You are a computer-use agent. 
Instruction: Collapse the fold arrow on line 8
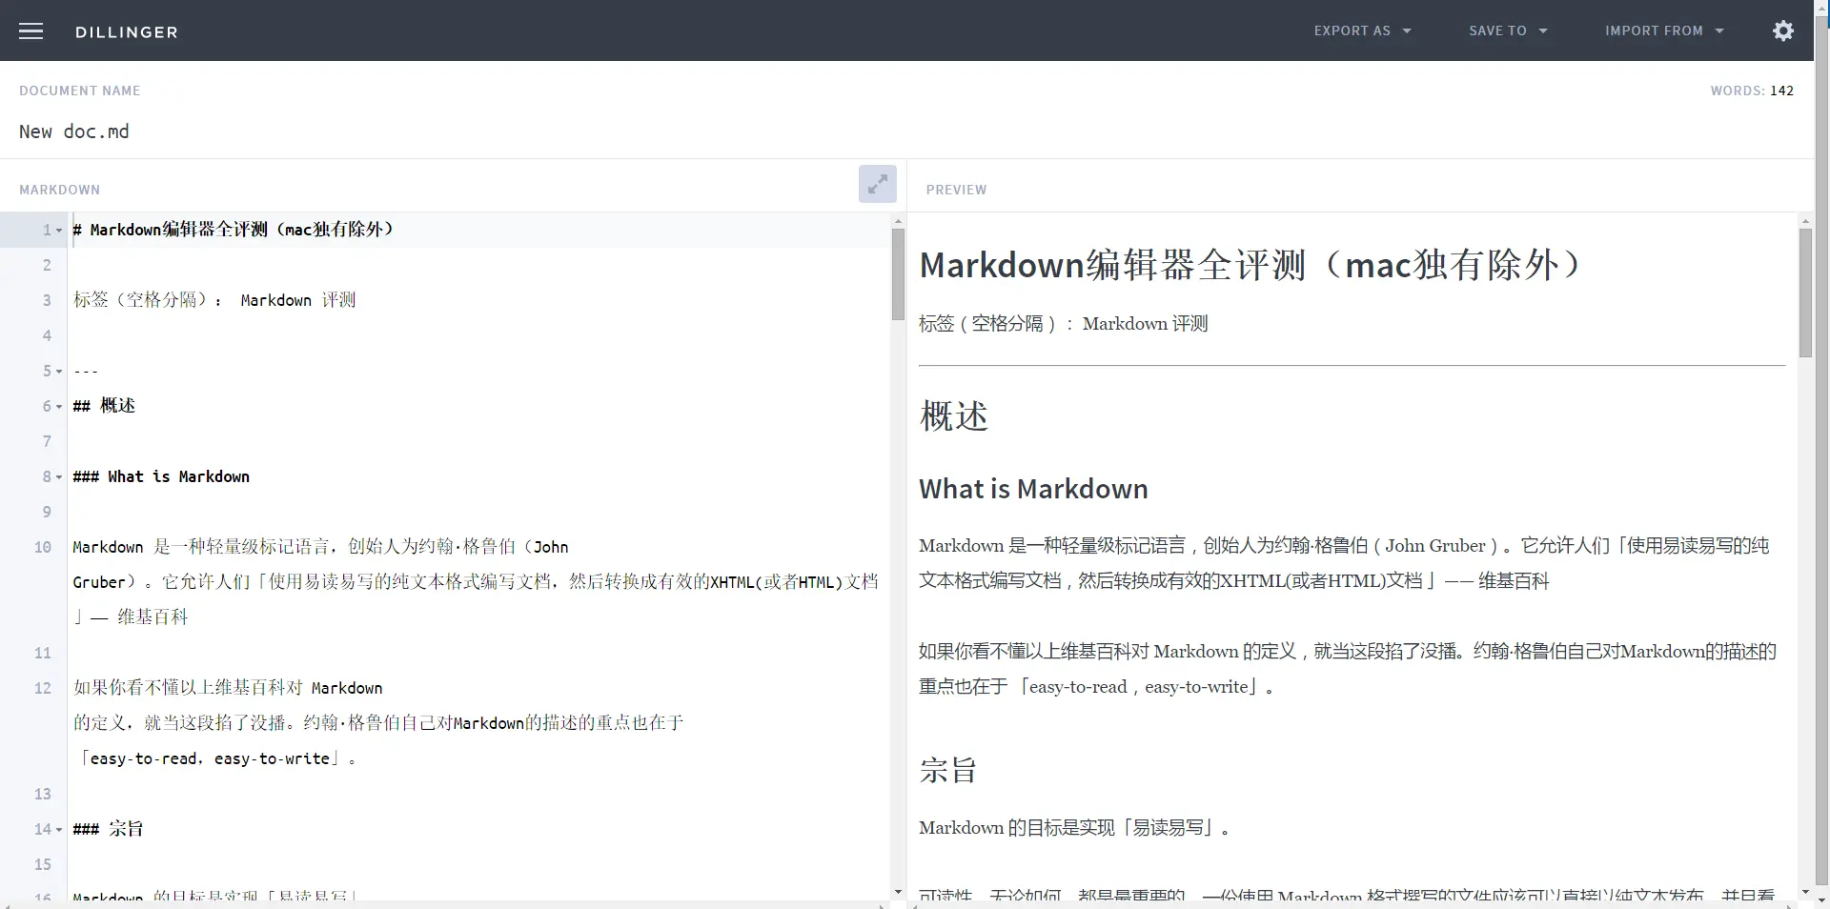(x=59, y=477)
